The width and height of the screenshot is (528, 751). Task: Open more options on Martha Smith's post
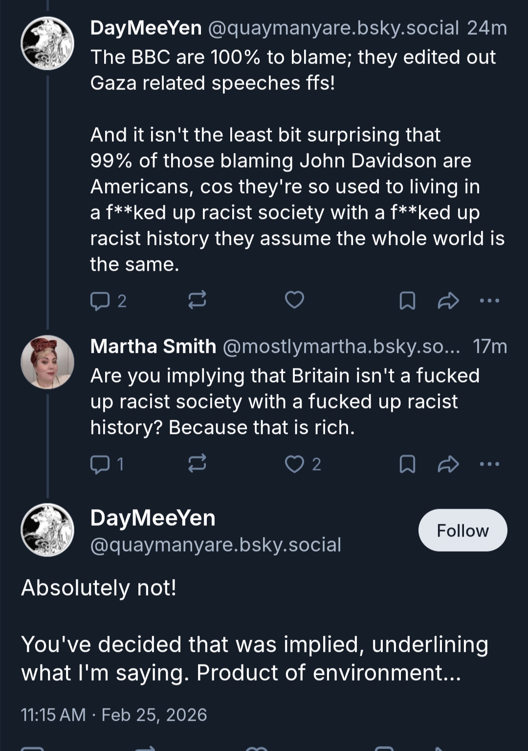click(489, 464)
